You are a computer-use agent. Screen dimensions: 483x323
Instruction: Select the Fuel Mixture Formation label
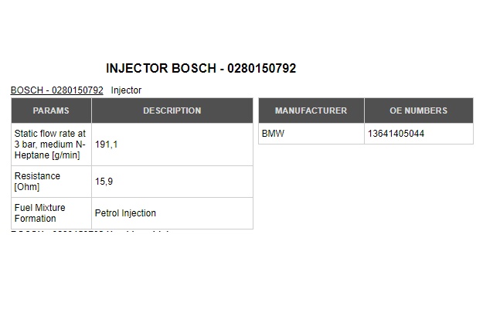click(39, 213)
